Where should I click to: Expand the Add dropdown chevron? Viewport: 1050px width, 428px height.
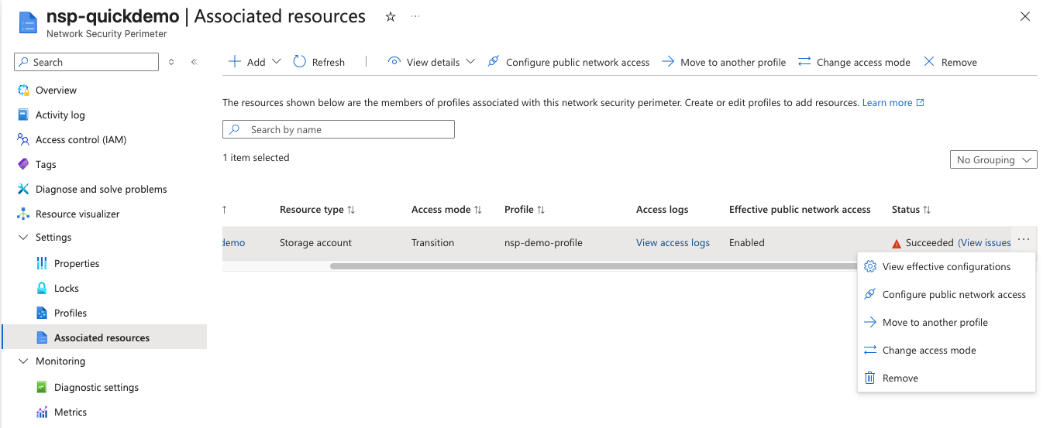click(x=277, y=62)
